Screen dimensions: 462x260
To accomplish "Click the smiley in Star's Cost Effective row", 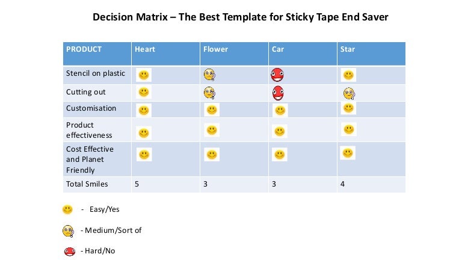I will [x=348, y=153].
